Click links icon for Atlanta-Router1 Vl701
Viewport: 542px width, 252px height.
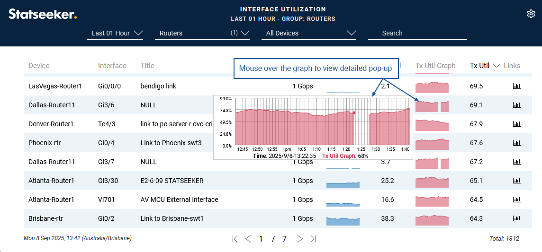point(516,200)
